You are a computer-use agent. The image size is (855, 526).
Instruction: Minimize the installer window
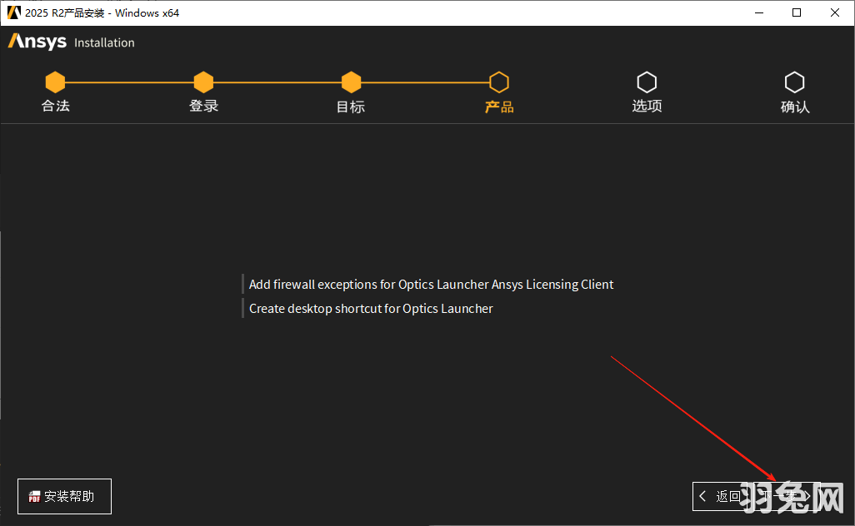click(759, 12)
